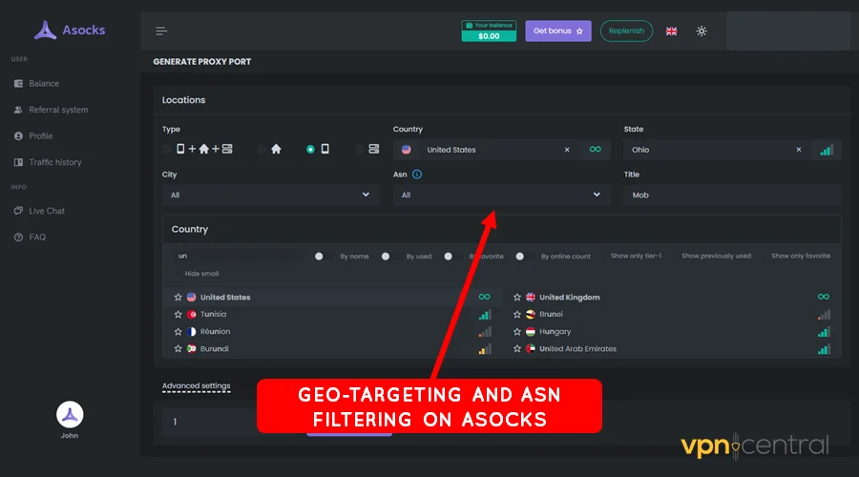Favorite United Kingdom with its star
Screen dimensions: 859x477
click(516, 298)
